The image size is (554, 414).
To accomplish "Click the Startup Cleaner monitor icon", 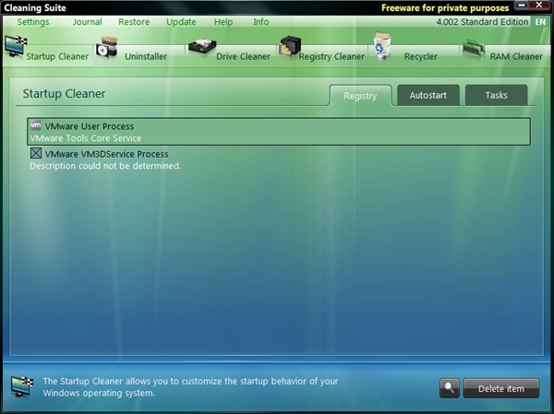I will point(15,47).
